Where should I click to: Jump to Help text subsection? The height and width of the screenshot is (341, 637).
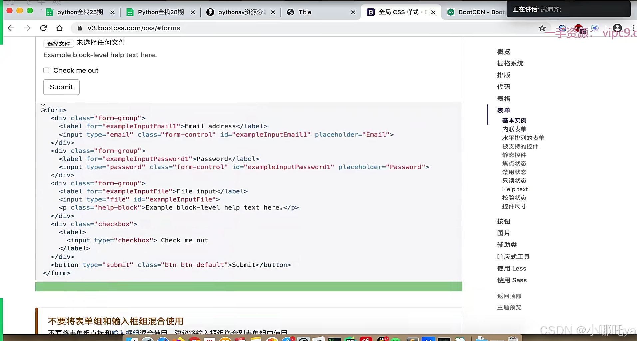pos(515,189)
